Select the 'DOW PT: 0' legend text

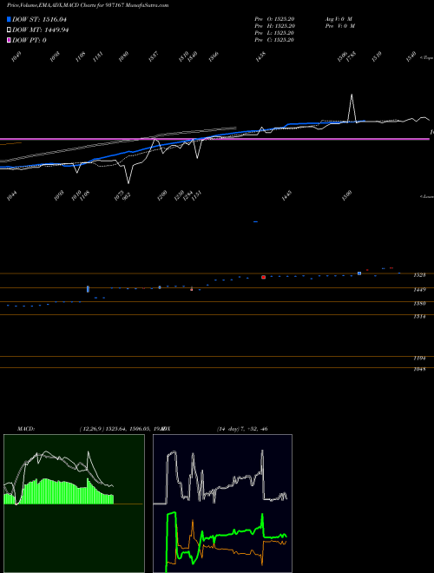[x=30, y=40]
